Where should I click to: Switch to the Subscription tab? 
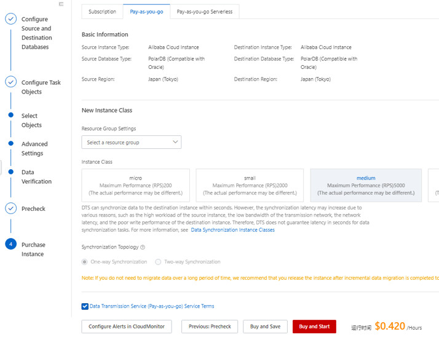(102, 12)
